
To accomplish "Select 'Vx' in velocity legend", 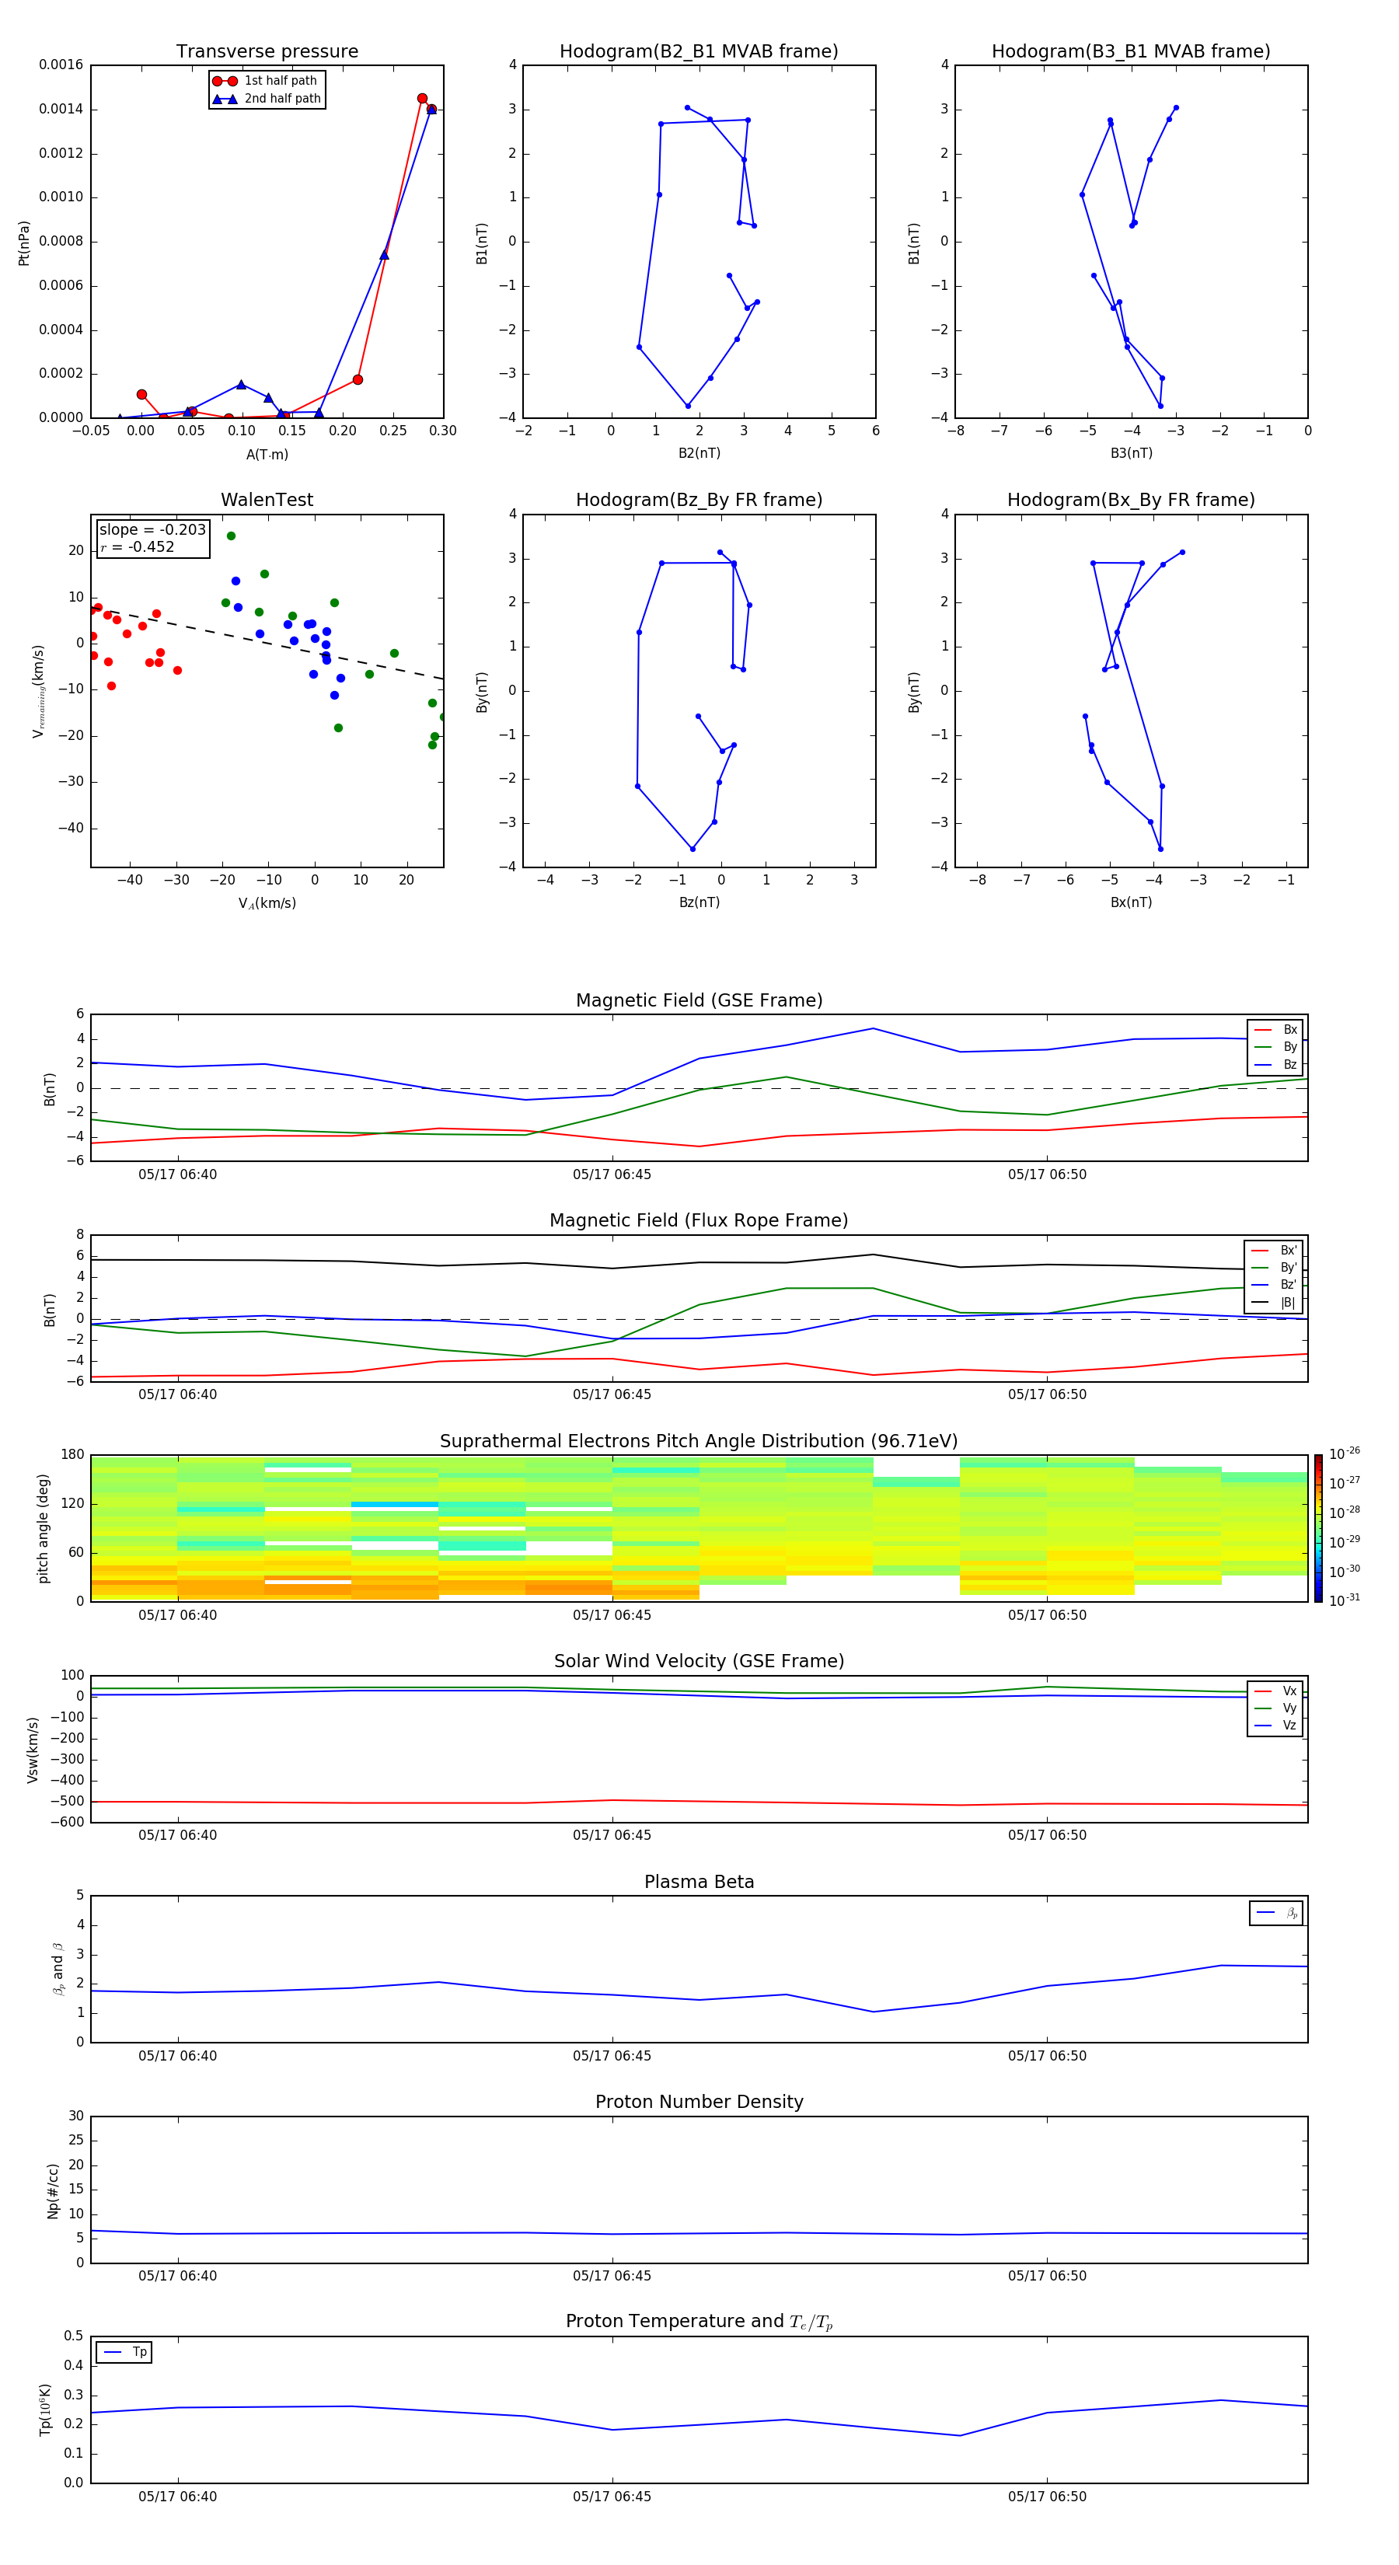I will point(1276,1691).
